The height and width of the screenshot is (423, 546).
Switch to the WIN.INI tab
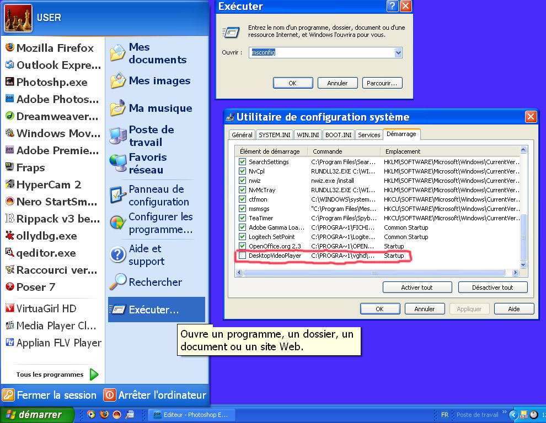[308, 135]
